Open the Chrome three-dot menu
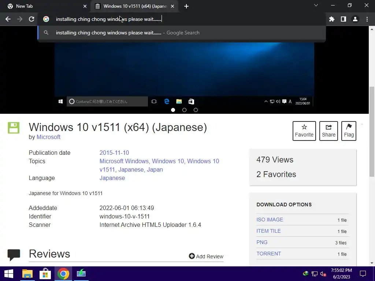Viewport: 375px width, 281px height. tap(367, 19)
